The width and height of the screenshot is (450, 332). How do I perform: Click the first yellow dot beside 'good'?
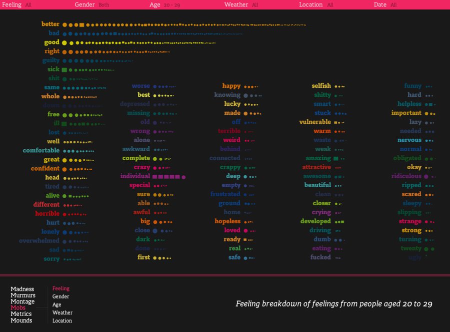coord(64,43)
